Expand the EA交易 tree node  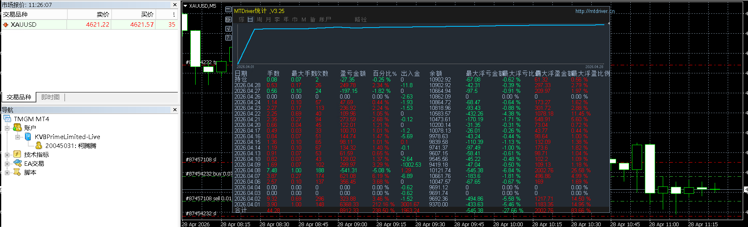click(x=7, y=164)
